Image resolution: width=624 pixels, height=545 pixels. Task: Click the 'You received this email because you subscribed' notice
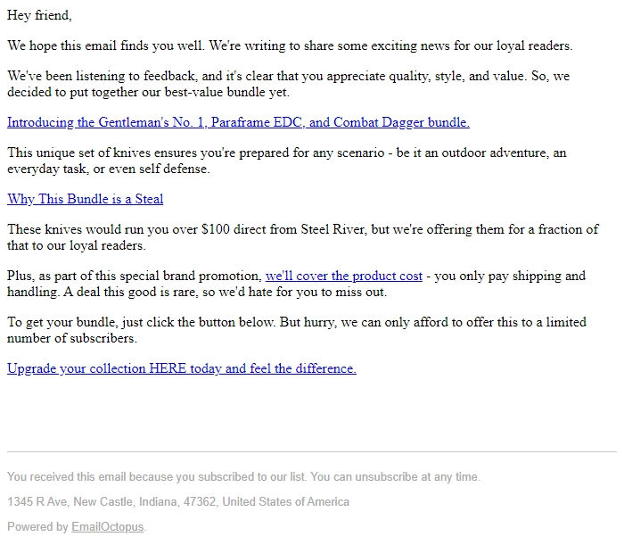click(243, 476)
